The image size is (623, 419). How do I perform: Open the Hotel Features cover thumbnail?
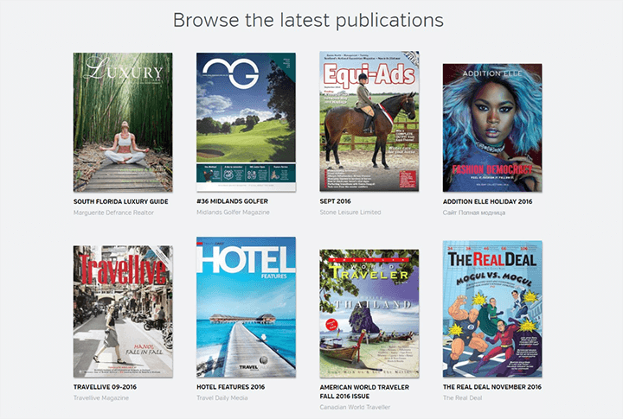(246, 307)
